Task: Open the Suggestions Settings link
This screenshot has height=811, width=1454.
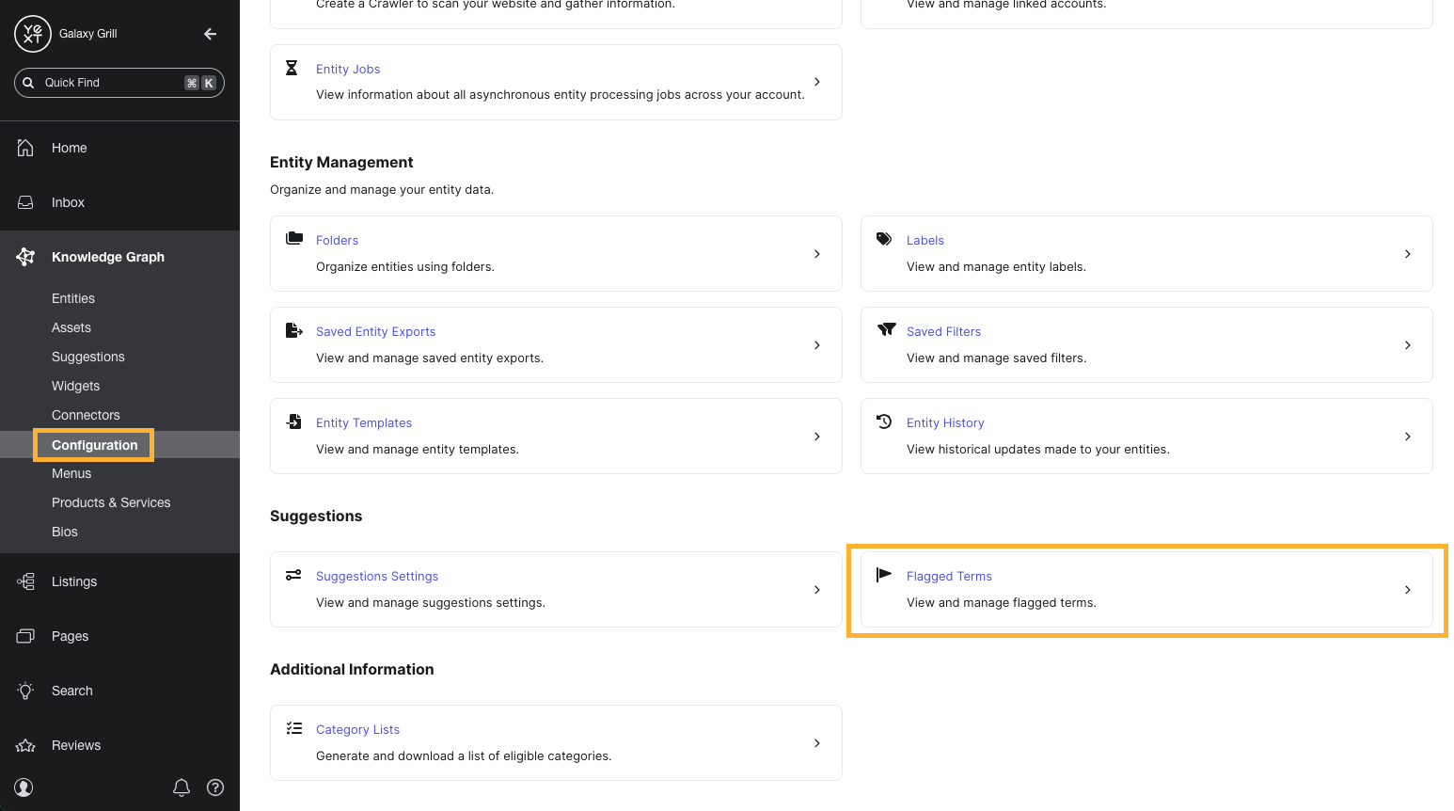Action: (376, 576)
